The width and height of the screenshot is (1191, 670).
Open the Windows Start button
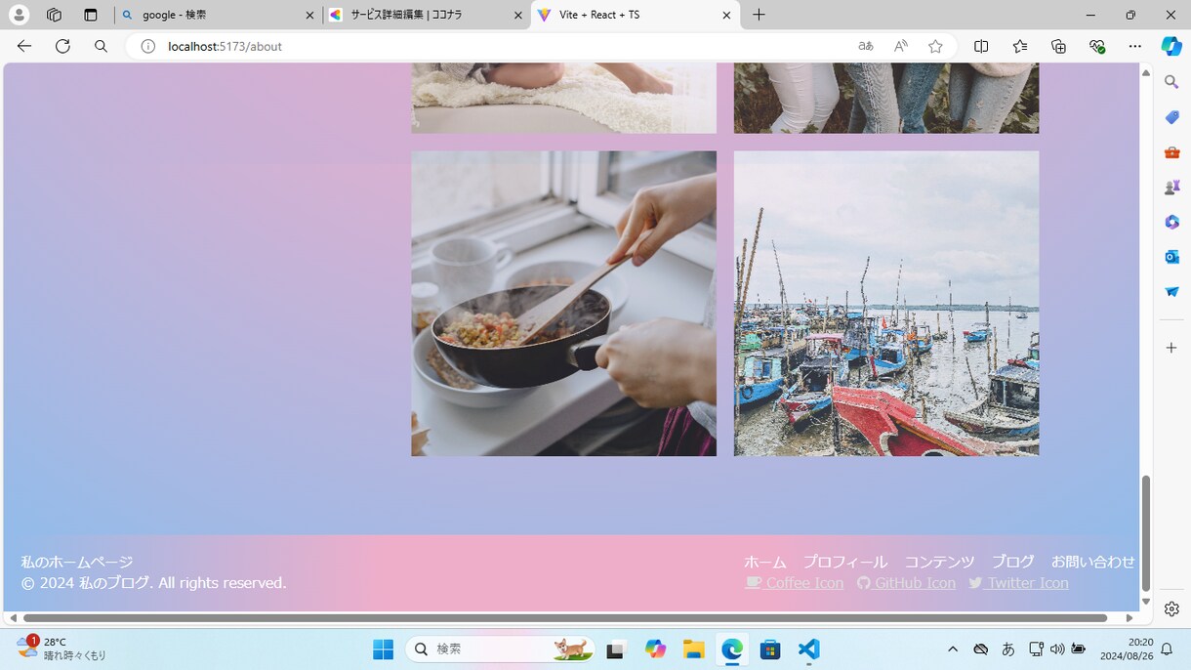tap(383, 649)
